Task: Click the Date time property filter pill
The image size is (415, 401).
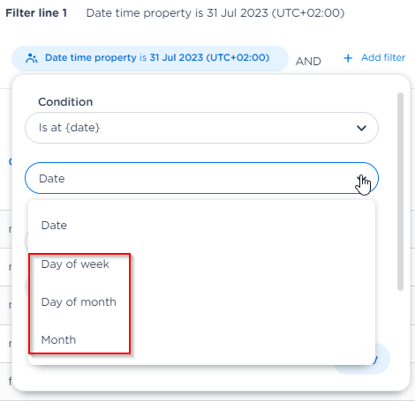Action: coord(150,58)
